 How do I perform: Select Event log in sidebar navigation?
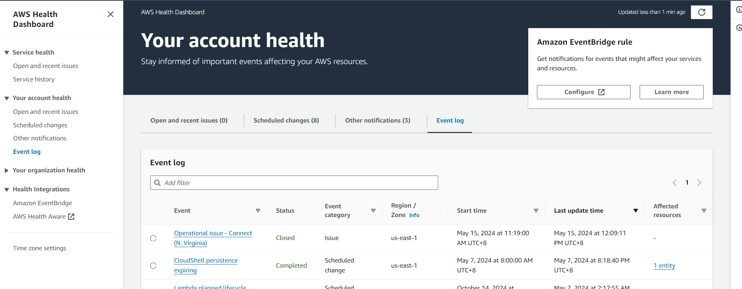pyautogui.click(x=27, y=152)
